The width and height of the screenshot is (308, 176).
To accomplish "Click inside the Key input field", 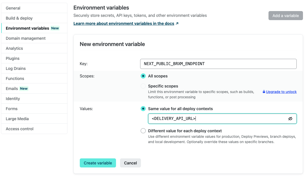I will coord(218,64).
